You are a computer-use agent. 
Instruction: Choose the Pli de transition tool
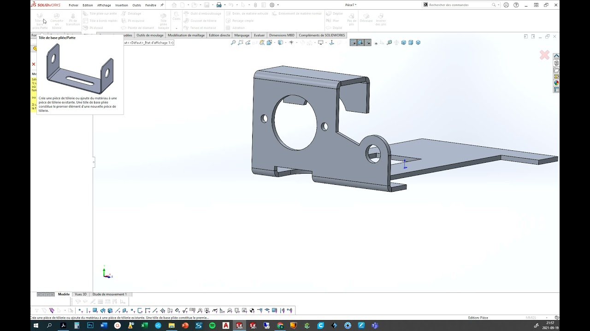click(73, 19)
